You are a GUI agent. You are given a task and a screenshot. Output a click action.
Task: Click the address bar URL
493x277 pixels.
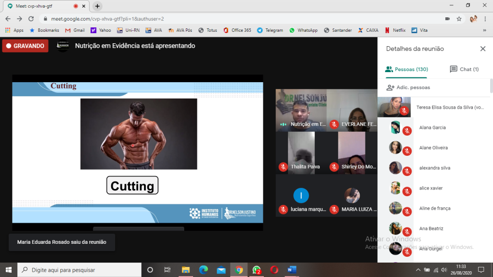(x=107, y=19)
